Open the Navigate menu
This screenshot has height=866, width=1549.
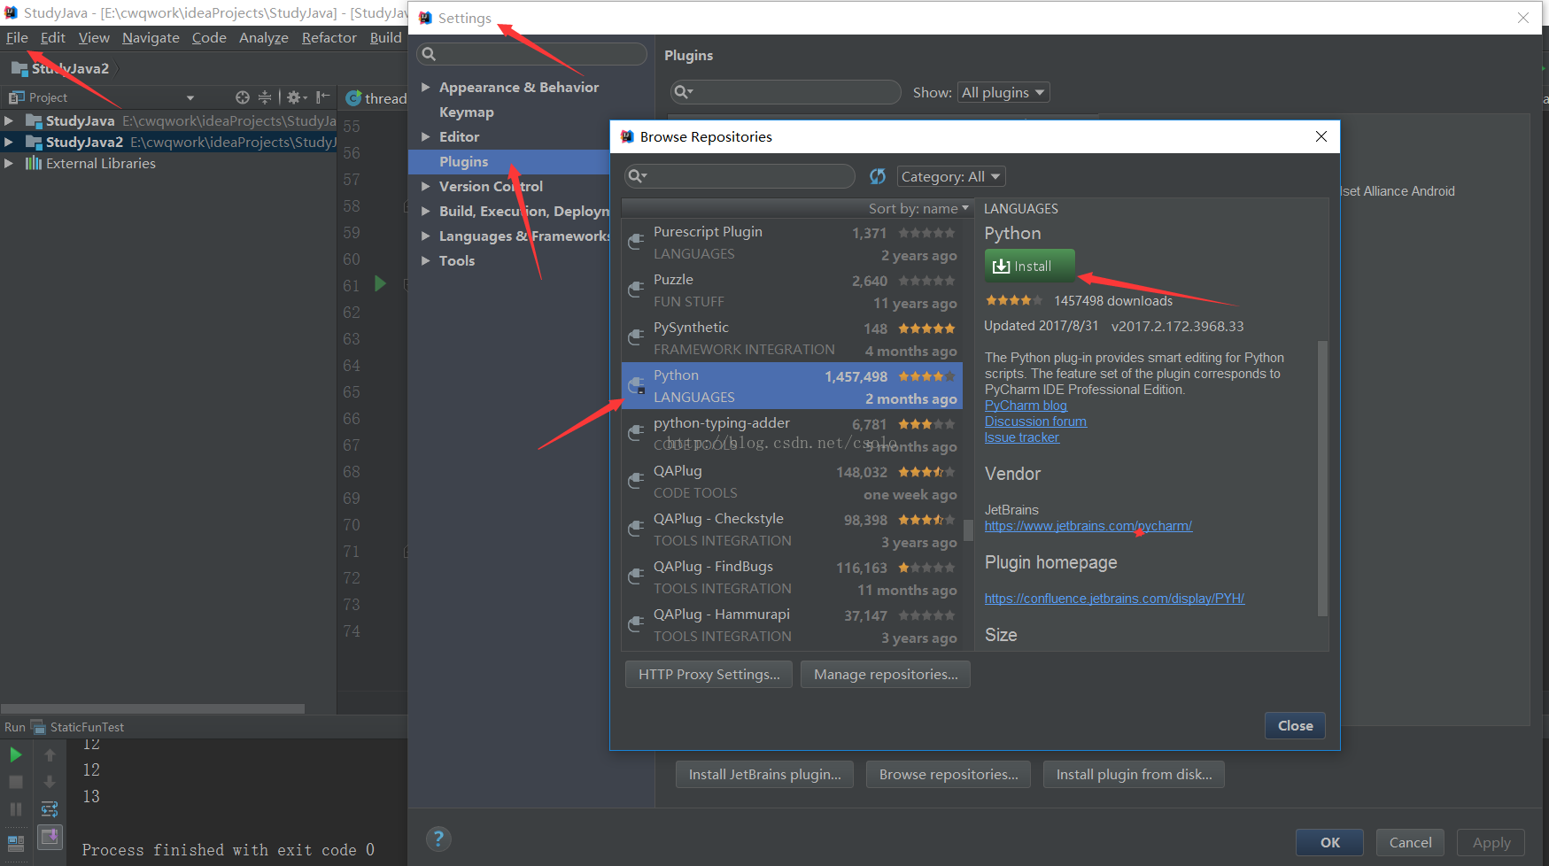click(x=151, y=37)
